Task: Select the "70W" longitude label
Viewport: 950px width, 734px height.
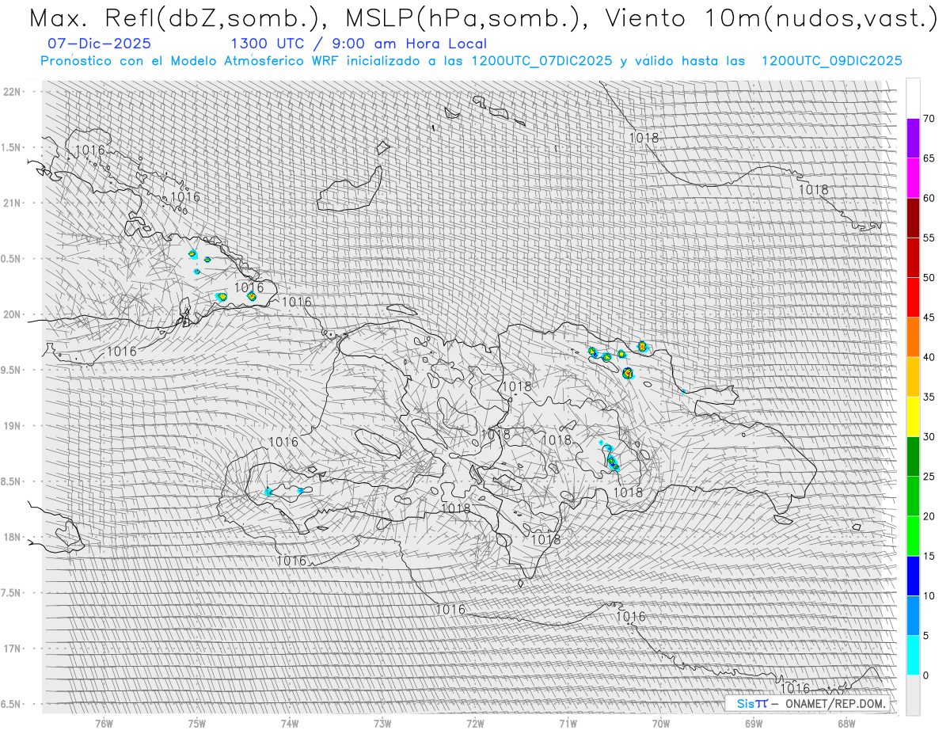Action: coord(661,722)
